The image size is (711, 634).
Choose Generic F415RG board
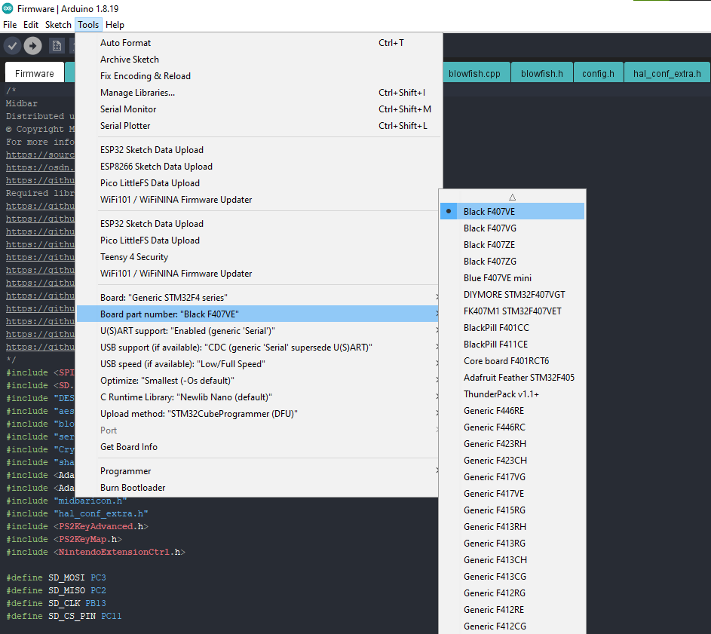pyautogui.click(x=513, y=510)
